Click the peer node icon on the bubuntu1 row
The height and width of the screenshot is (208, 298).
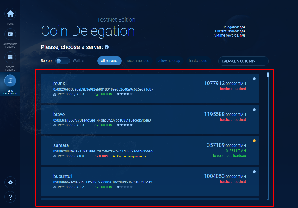click(55, 187)
